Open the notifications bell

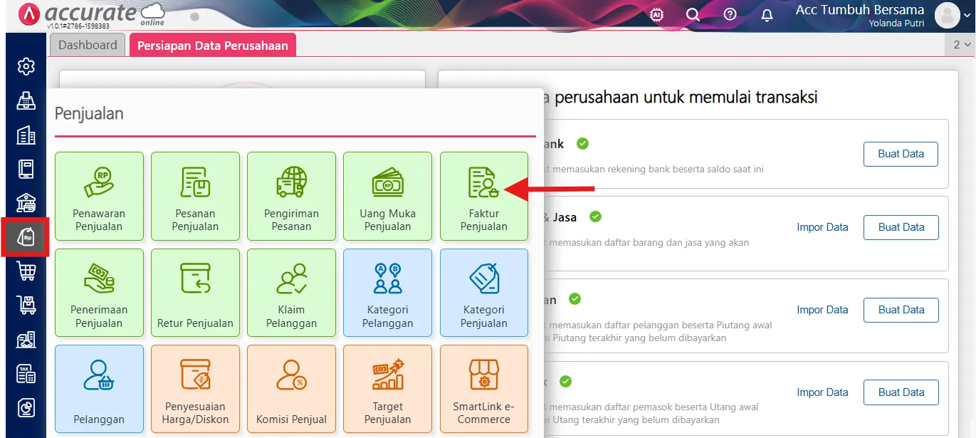(767, 14)
